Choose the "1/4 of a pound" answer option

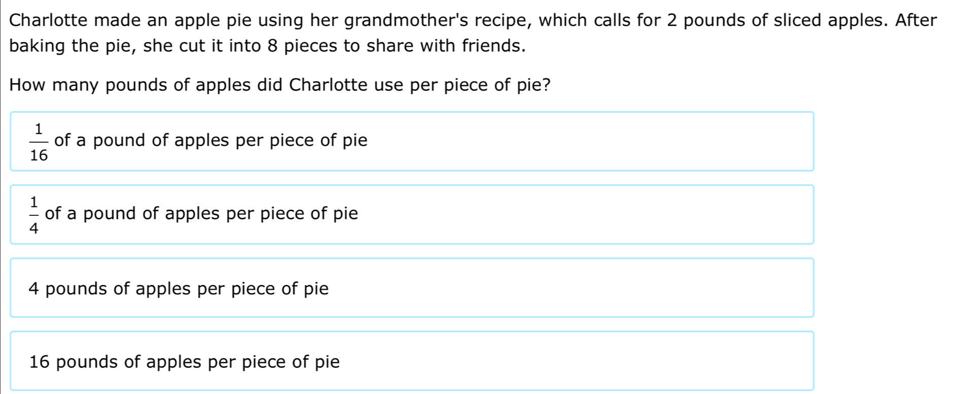click(x=411, y=214)
